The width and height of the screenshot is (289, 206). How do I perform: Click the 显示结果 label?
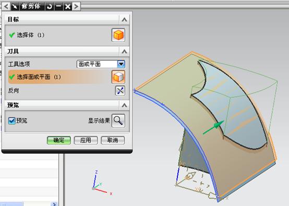click(99, 121)
